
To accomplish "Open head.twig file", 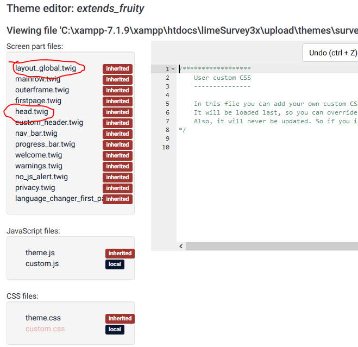I will coord(32,112).
